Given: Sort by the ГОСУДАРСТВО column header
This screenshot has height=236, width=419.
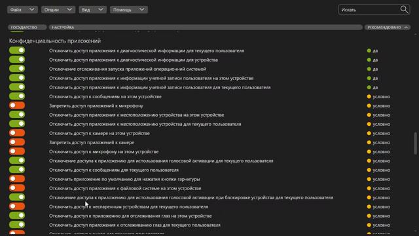Looking at the screenshot, I should 27,28.
